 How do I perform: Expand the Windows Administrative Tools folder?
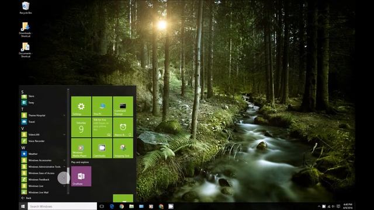coord(43,167)
